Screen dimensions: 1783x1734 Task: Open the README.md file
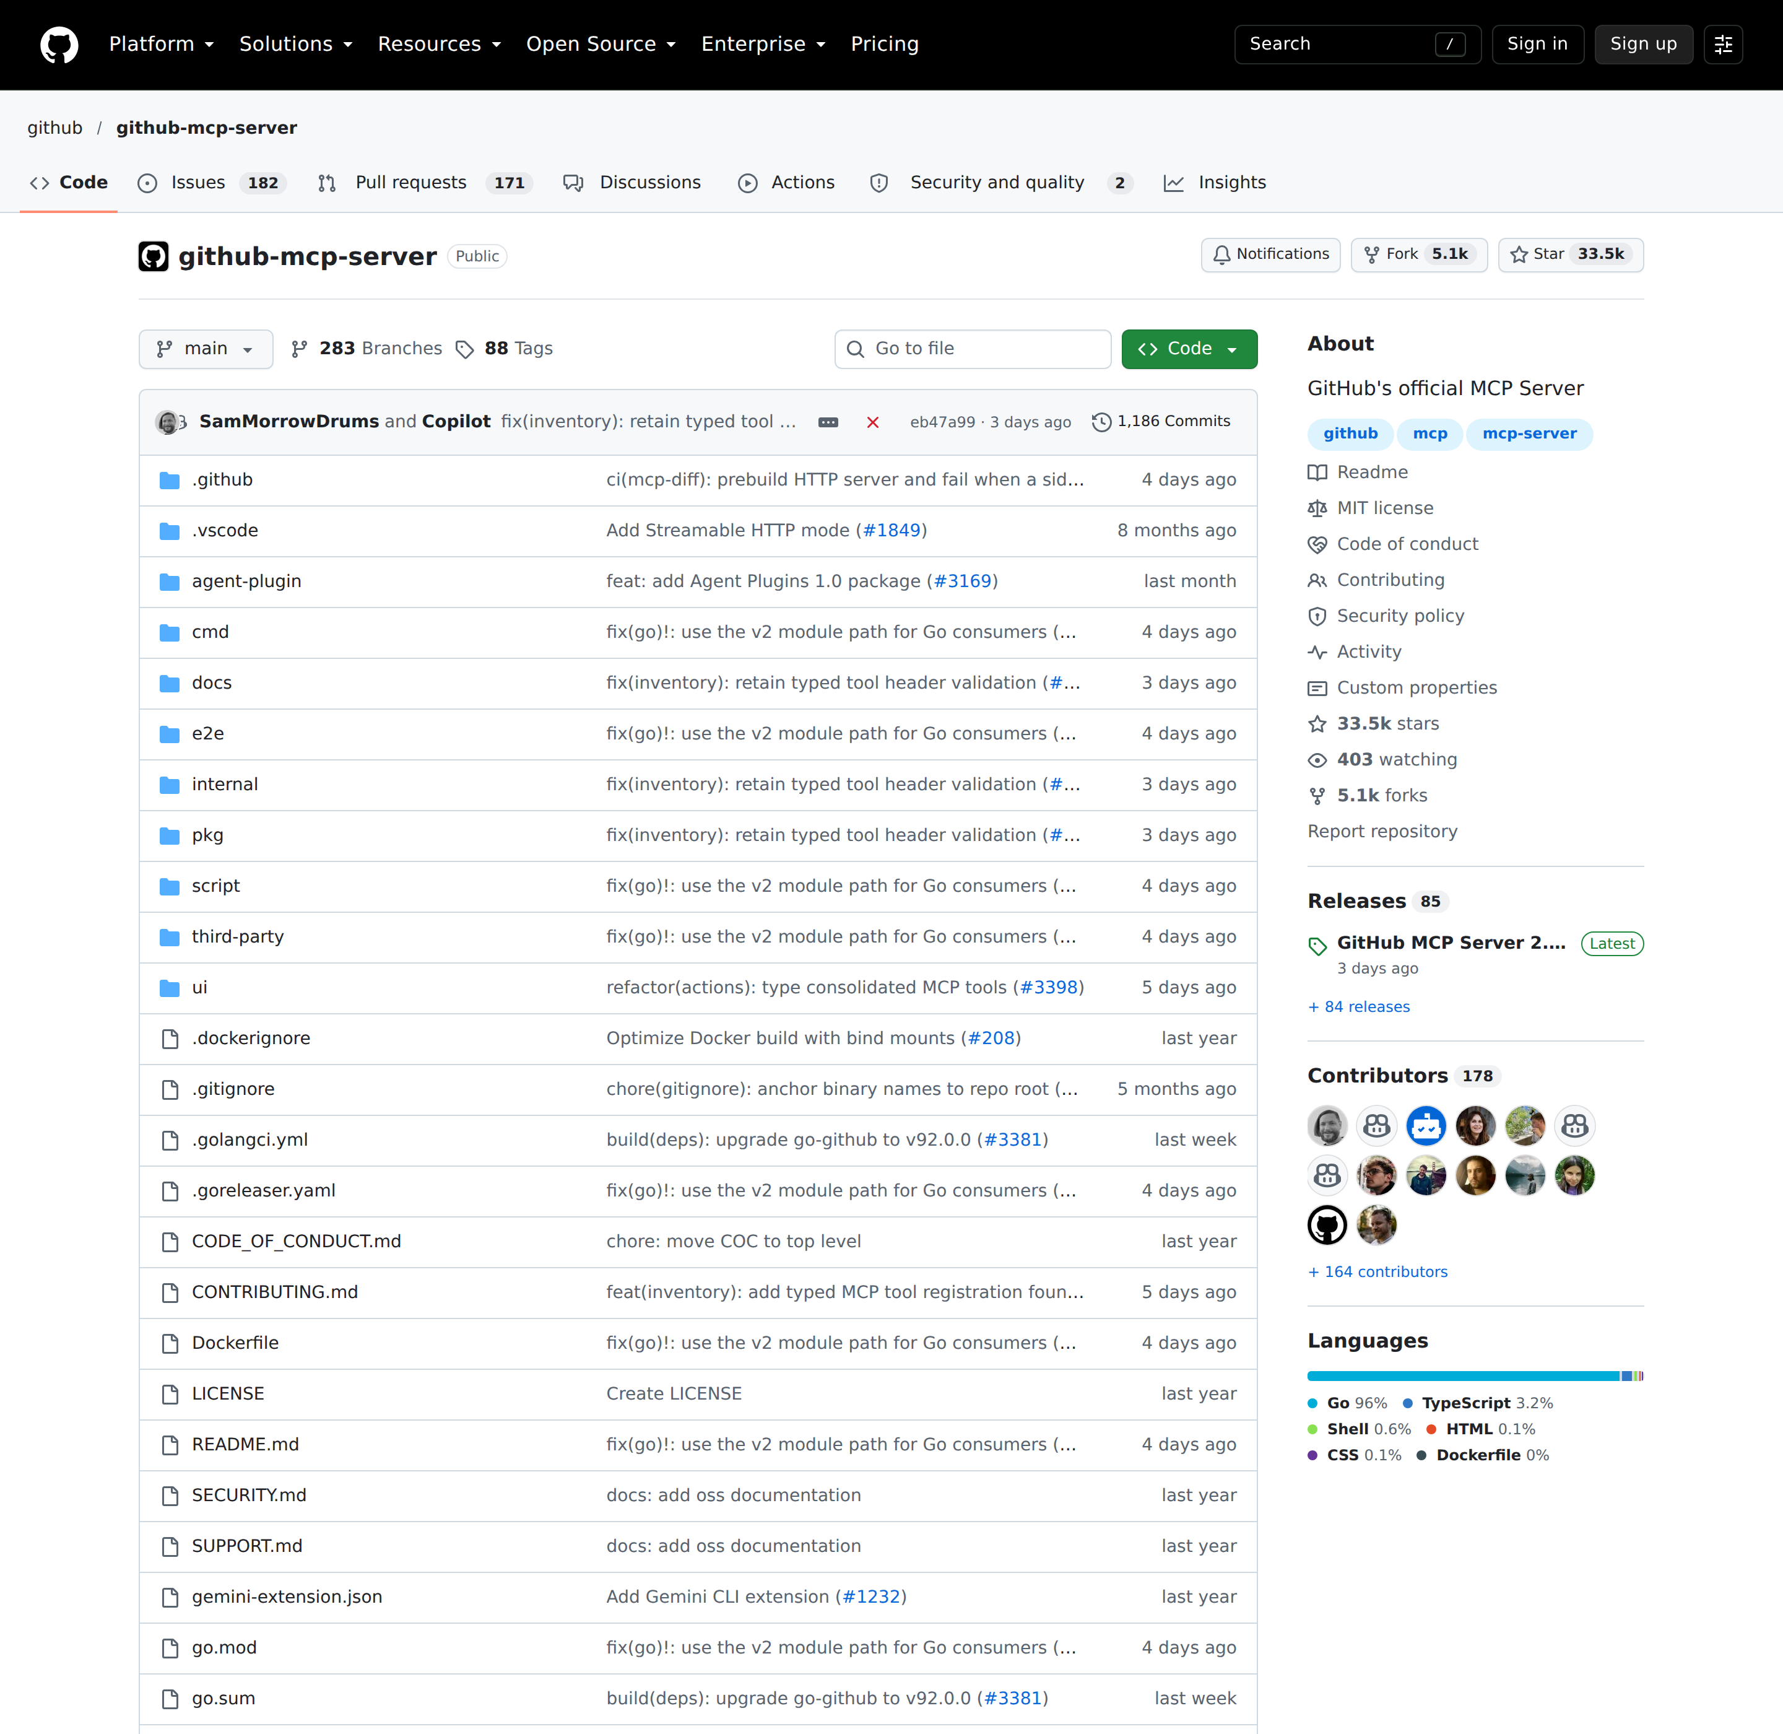[x=245, y=1444]
